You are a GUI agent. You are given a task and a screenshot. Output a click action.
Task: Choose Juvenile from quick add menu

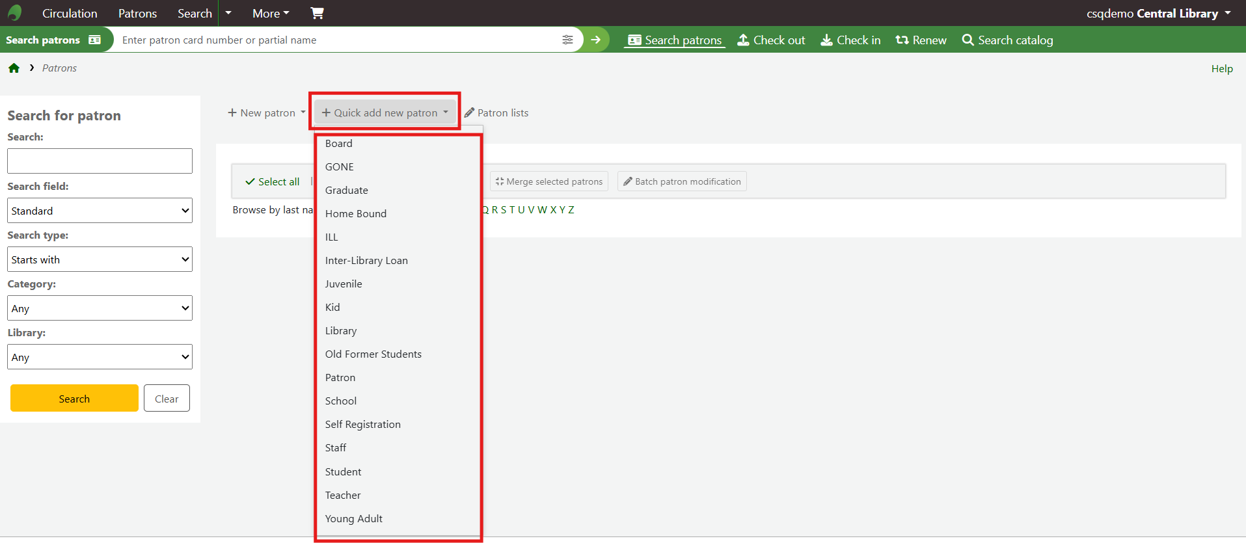click(344, 284)
